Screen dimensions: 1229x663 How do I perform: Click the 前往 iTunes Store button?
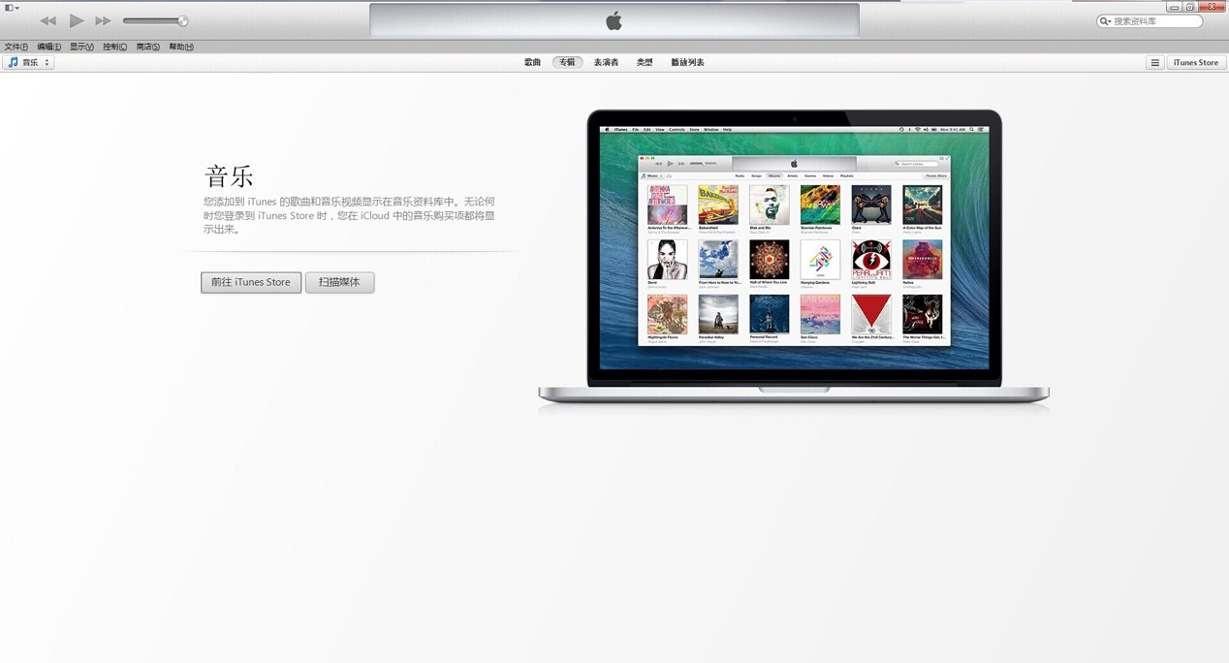250,282
